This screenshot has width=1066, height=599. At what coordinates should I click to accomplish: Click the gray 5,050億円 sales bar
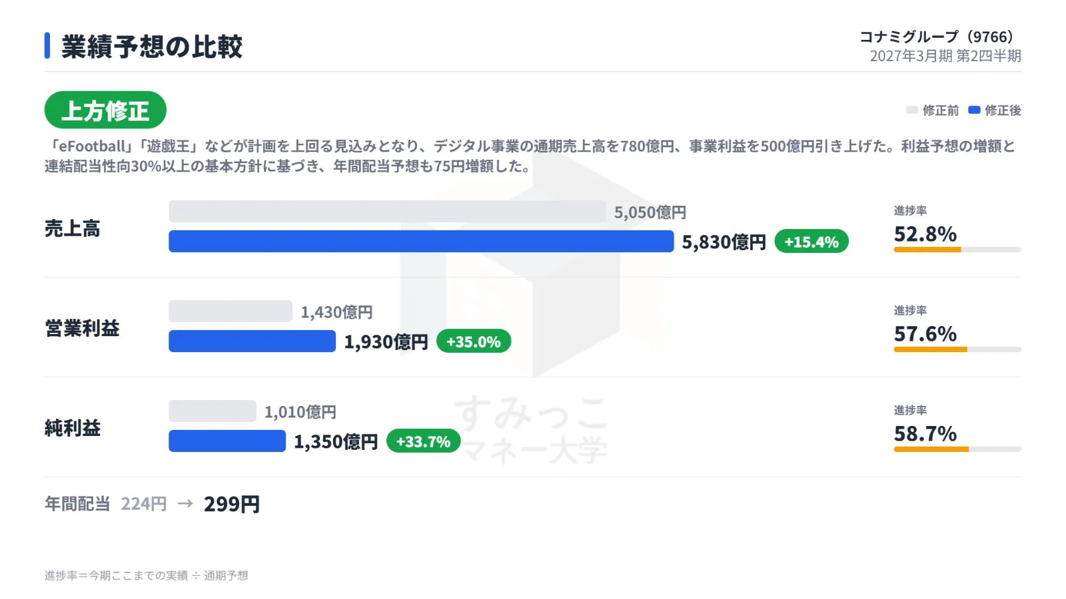click(387, 211)
